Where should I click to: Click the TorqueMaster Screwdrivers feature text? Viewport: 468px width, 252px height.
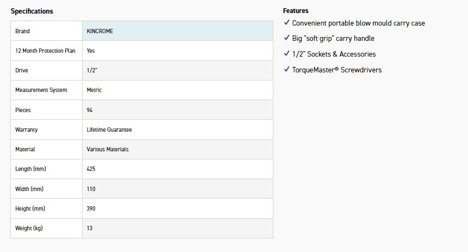tap(336, 70)
